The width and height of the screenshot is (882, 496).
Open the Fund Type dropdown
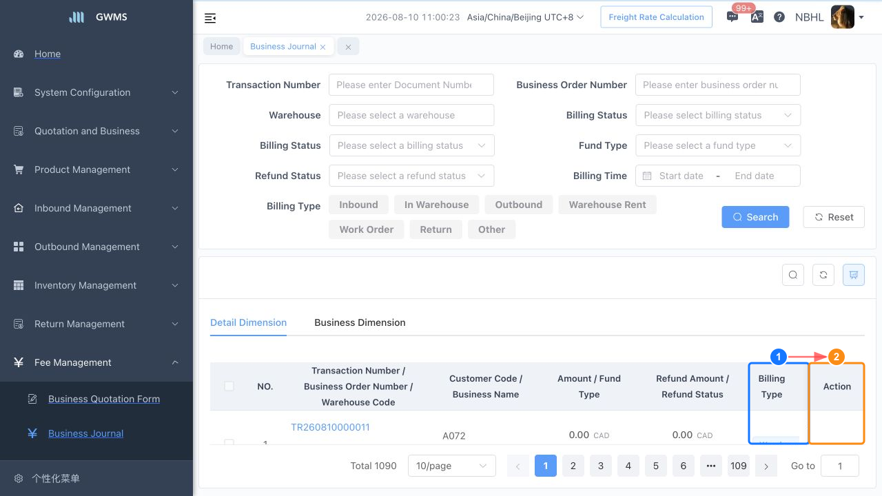(x=718, y=145)
